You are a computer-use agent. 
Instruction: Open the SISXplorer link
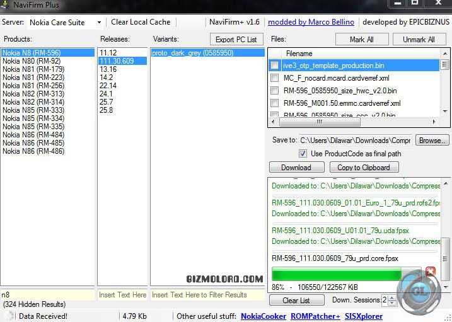(364, 316)
